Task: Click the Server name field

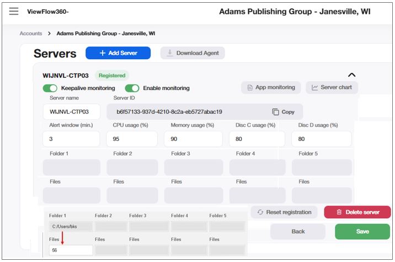Action: pyautogui.click(x=71, y=112)
